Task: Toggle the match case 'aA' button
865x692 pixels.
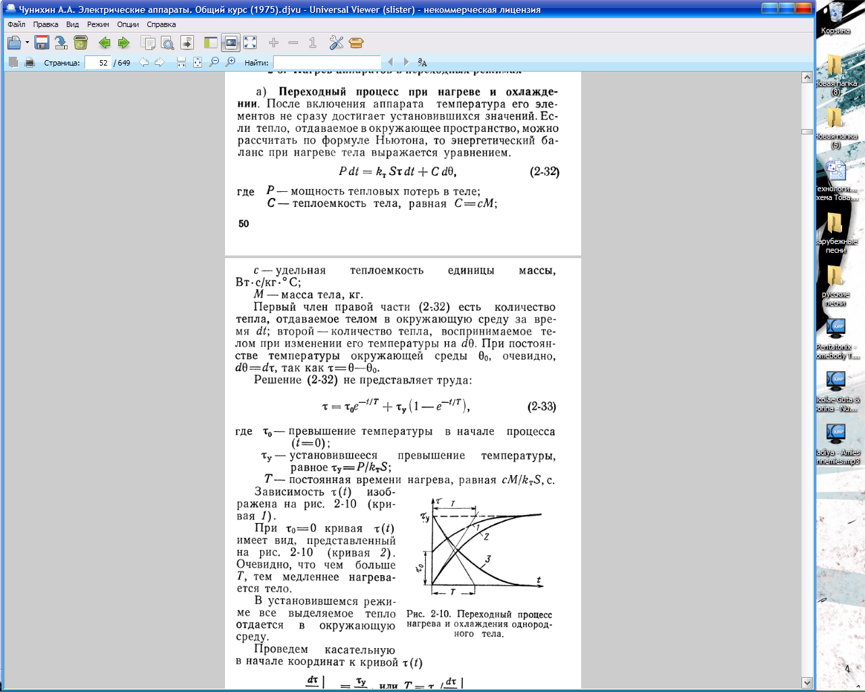Action: [x=422, y=62]
